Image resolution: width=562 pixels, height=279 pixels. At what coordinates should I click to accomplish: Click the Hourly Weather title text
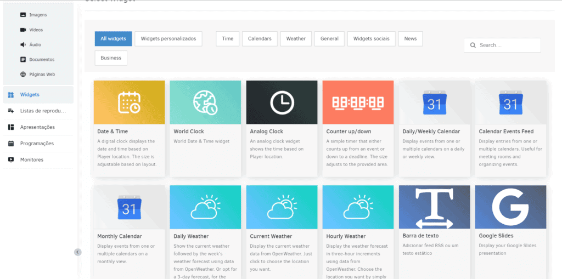[346, 236]
